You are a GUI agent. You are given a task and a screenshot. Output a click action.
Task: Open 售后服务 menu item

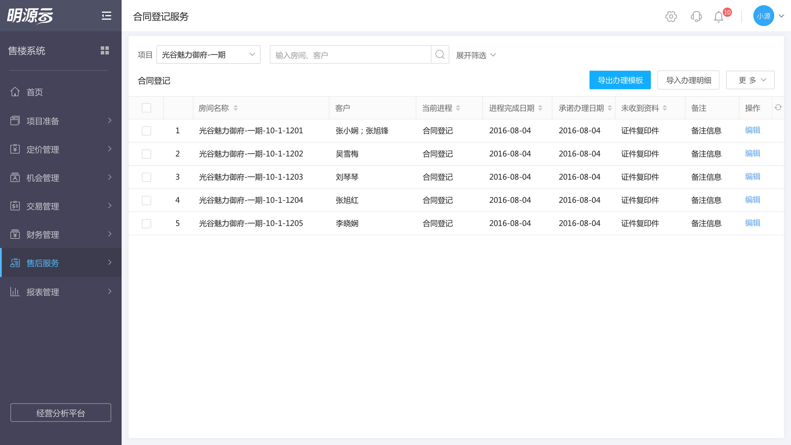(x=61, y=263)
